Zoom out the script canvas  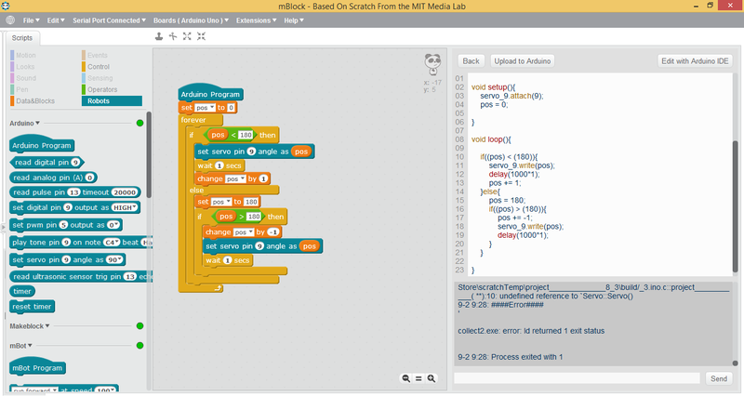pyautogui.click(x=406, y=378)
